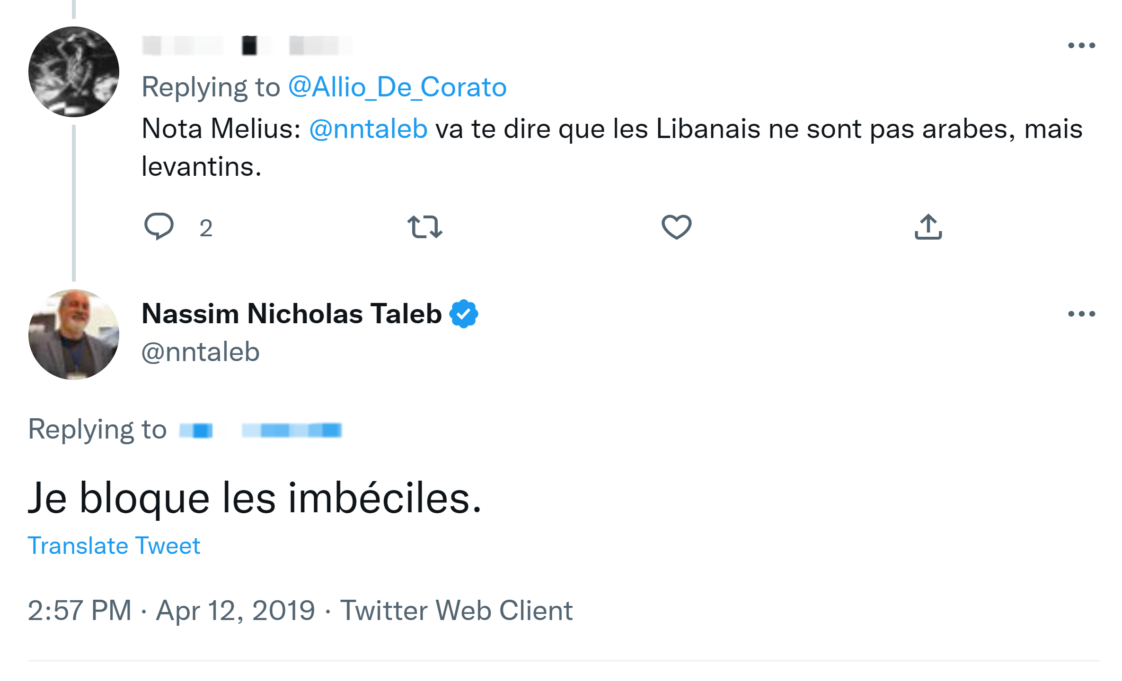Click the blurred username of top tweet
Screen dimensions: 1122x681
(246, 45)
